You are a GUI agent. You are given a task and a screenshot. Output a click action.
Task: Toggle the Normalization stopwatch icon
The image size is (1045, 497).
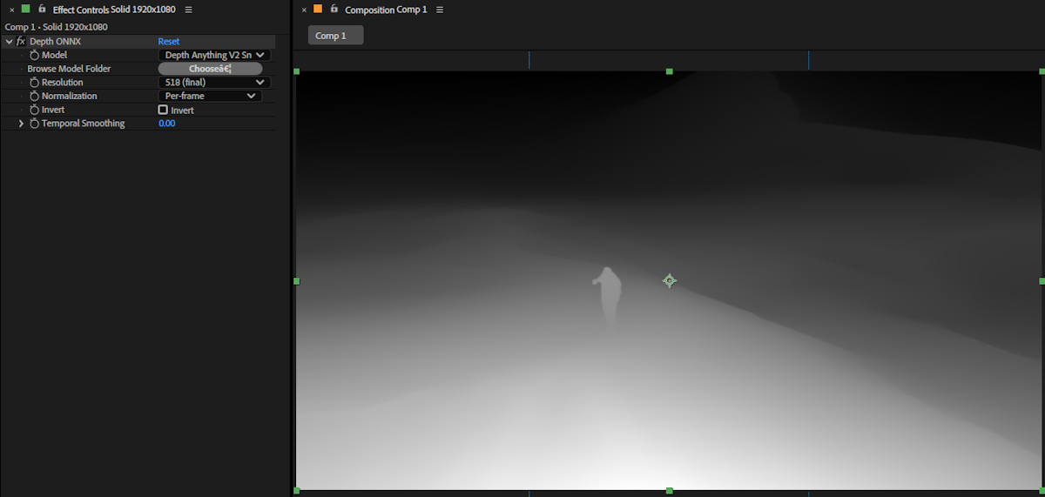tap(35, 97)
